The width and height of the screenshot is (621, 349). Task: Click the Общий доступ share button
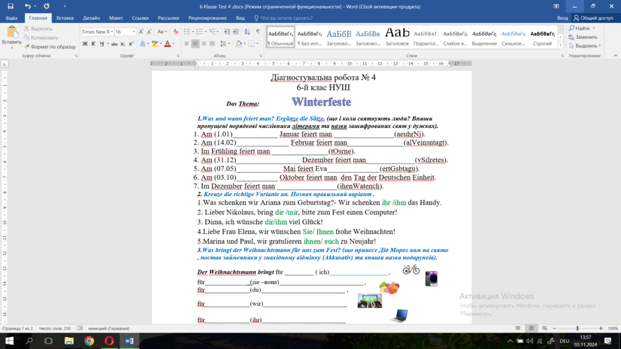point(594,18)
